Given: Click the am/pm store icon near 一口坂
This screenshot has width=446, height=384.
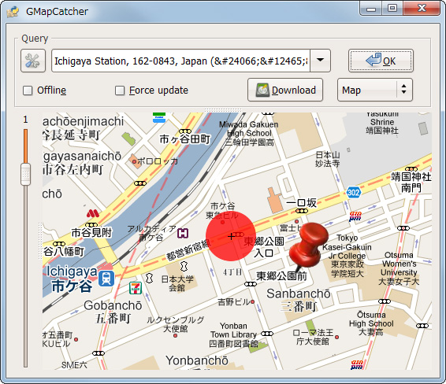Looking at the screenshot, I should coord(355,216).
